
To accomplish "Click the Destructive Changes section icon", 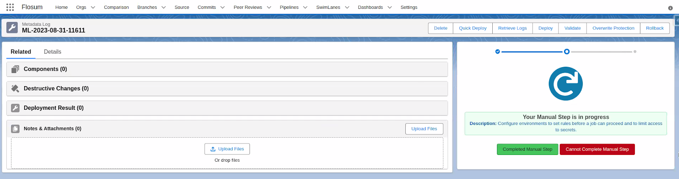I will point(15,89).
